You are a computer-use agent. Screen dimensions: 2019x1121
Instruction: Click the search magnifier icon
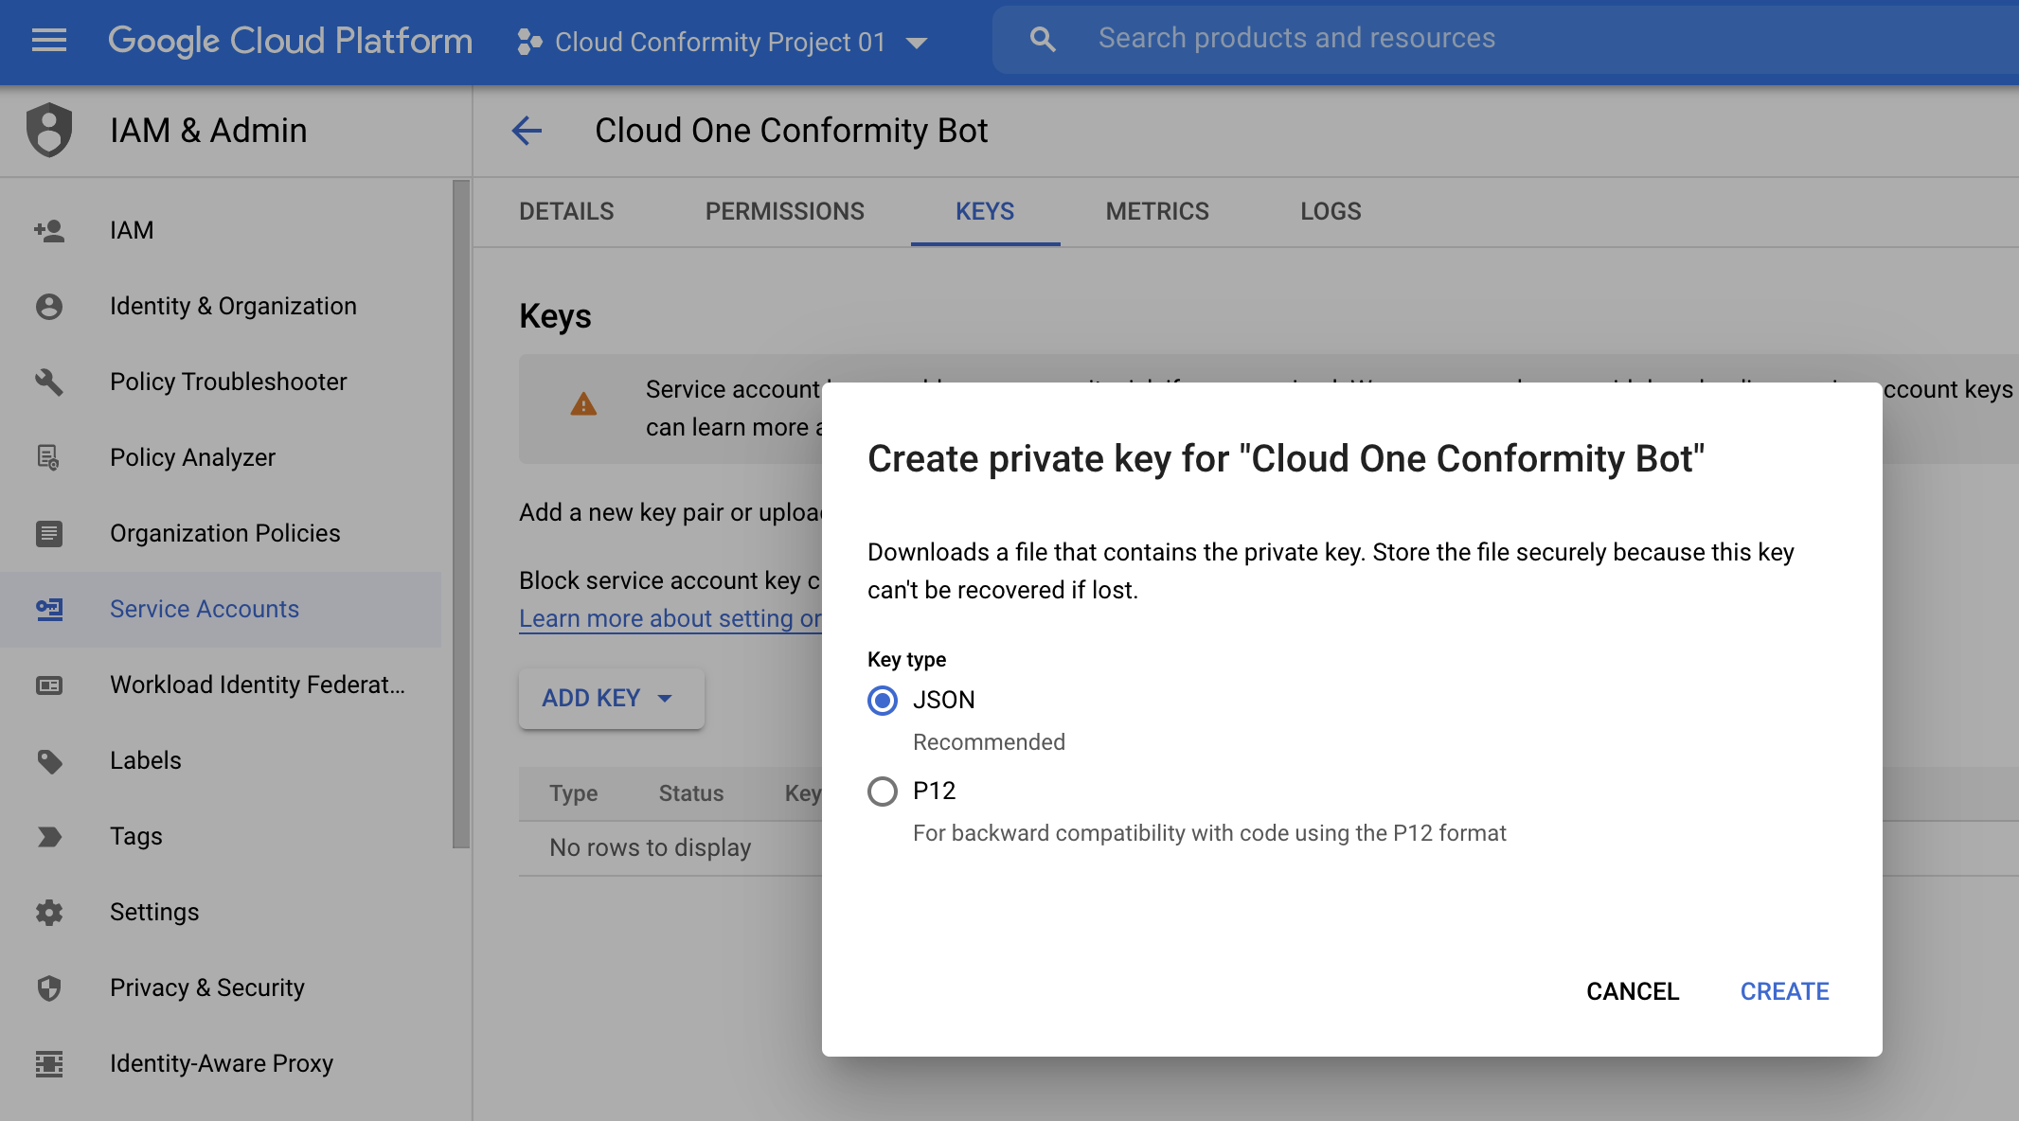[x=1042, y=39]
